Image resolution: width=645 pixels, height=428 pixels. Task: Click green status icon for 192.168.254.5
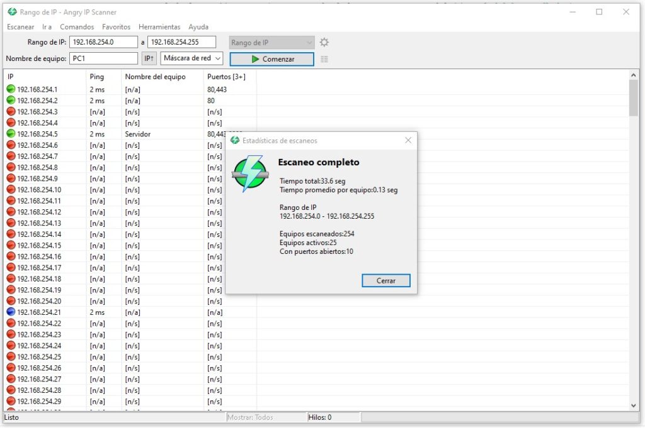11,134
